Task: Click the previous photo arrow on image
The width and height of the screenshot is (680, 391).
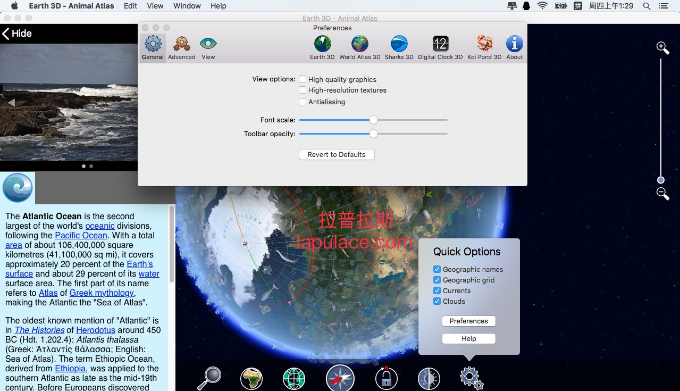Action: tap(11, 103)
